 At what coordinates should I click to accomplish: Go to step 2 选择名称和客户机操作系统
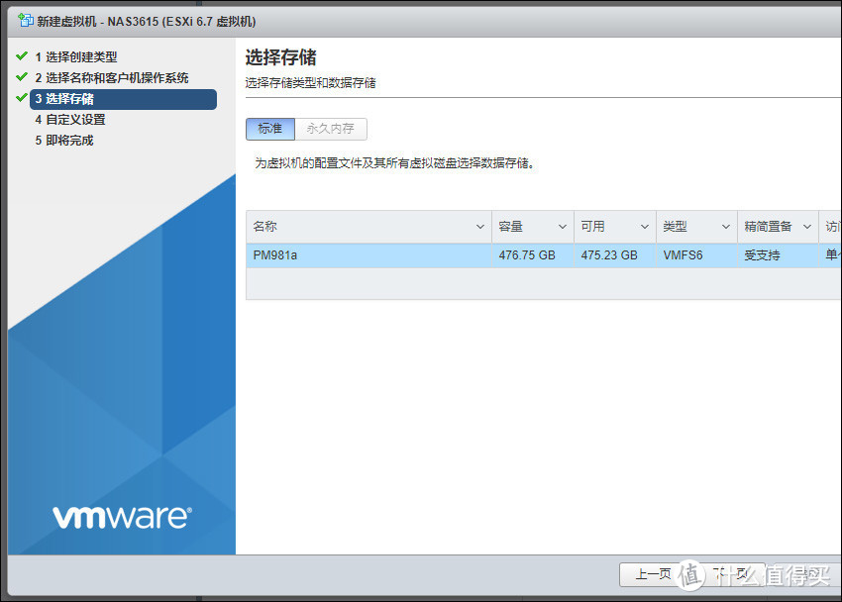[x=111, y=78]
